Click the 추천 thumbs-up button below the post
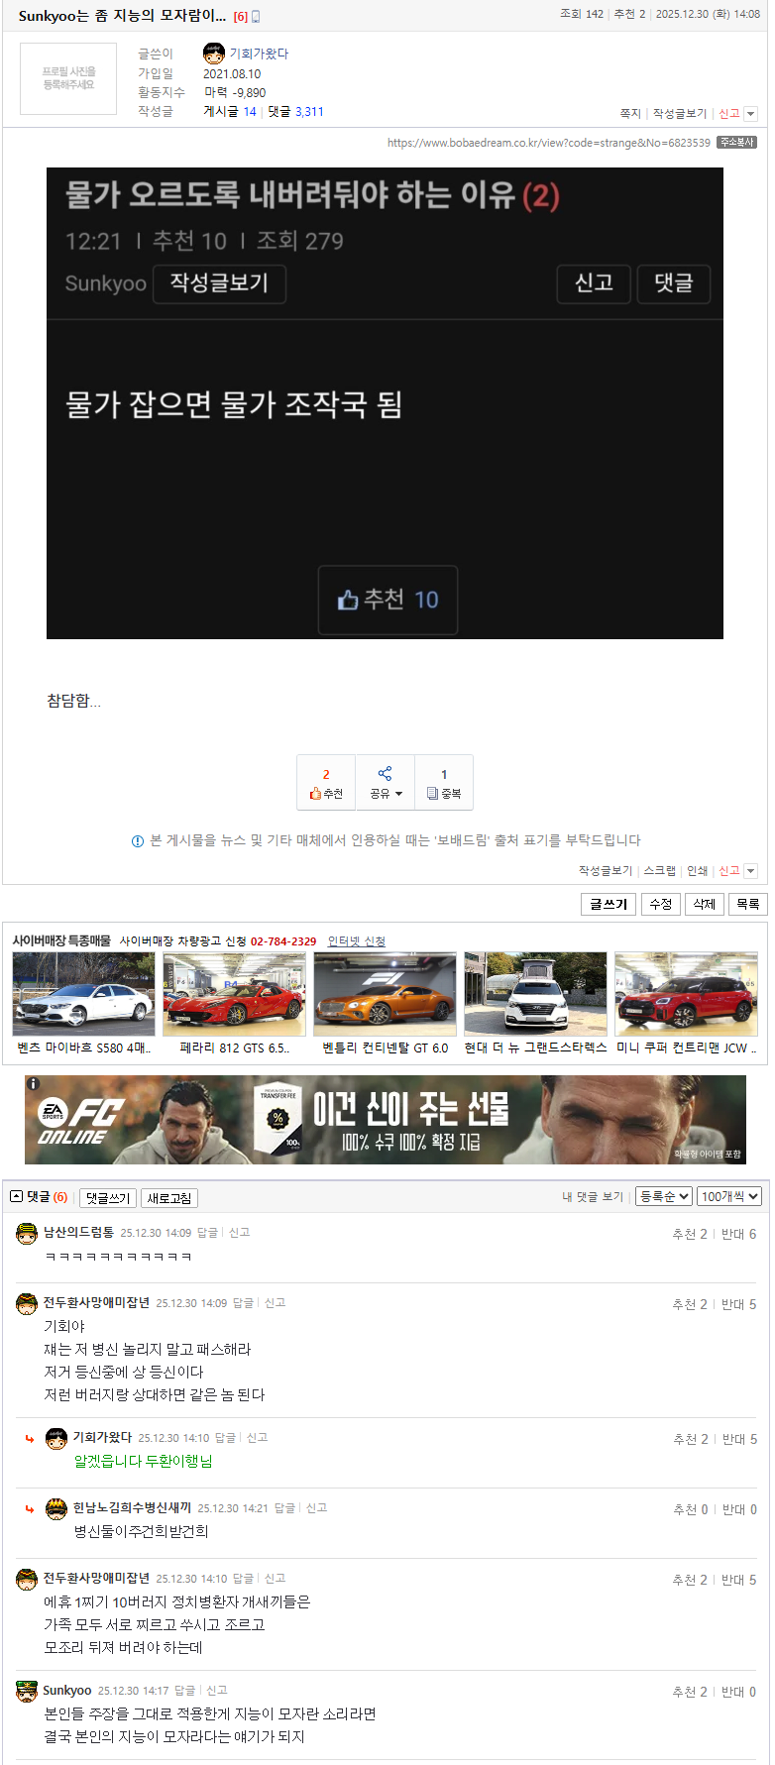The width and height of the screenshot is (775, 1765). point(326,783)
